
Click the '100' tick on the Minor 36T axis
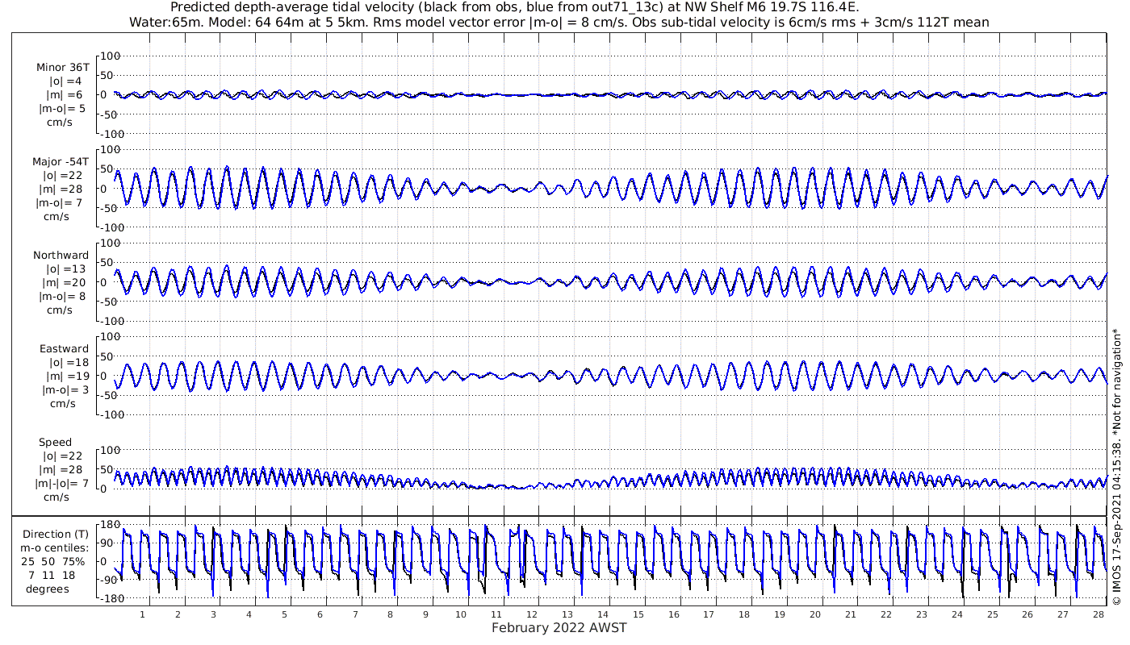pos(111,56)
